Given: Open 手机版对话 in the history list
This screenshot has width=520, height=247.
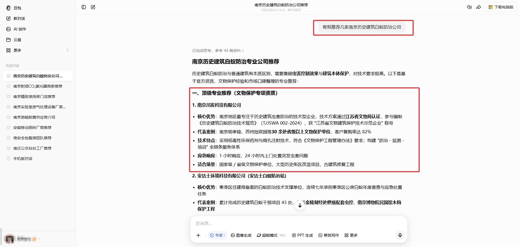Looking at the screenshot, I should click(38, 159).
